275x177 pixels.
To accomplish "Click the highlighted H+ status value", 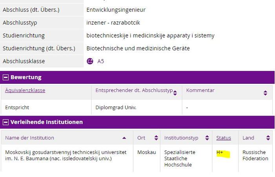I will tap(220, 152).
